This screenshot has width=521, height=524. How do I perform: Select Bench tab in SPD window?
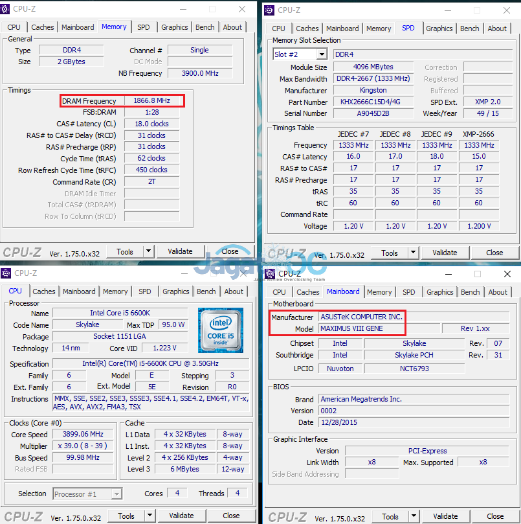pyautogui.click(x=470, y=28)
